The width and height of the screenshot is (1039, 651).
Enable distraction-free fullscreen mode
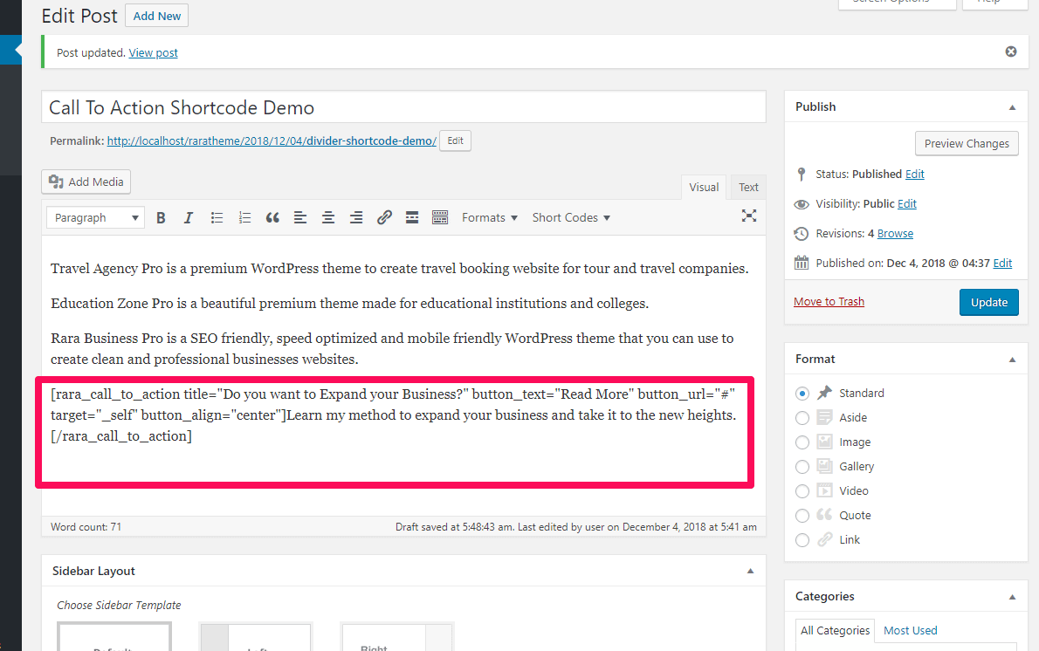748,216
